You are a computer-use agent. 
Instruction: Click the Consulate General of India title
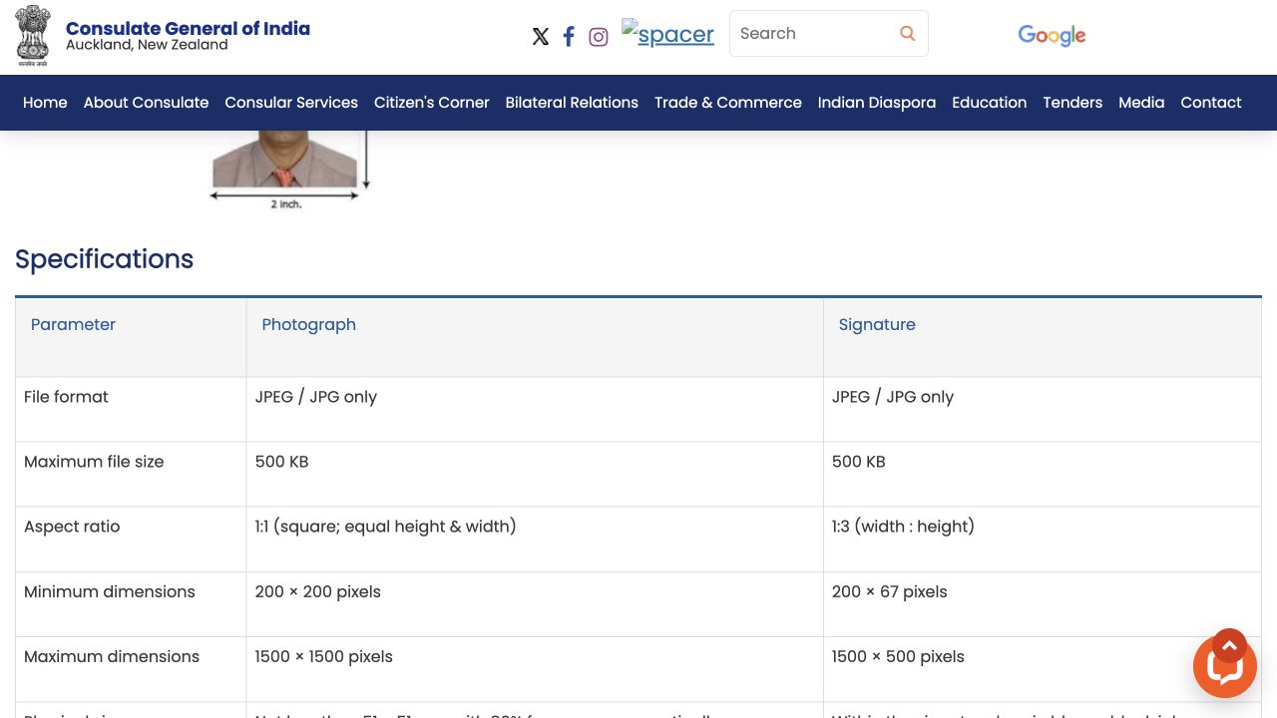point(188,28)
